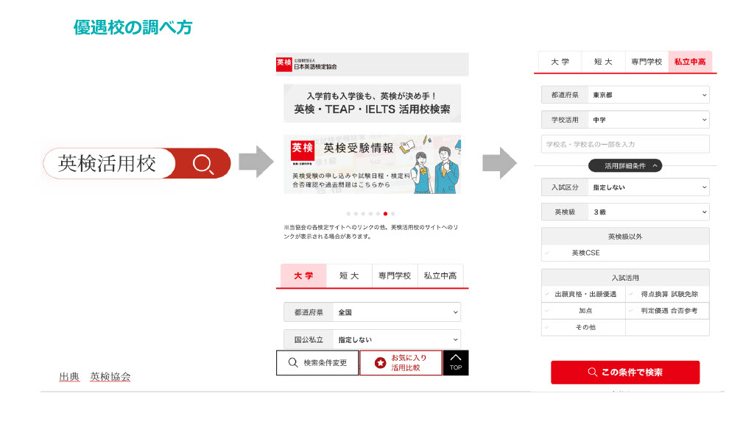The image size is (754, 424).
Task: Select the 短大 tab in middle panel
Action: click(349, 276)
